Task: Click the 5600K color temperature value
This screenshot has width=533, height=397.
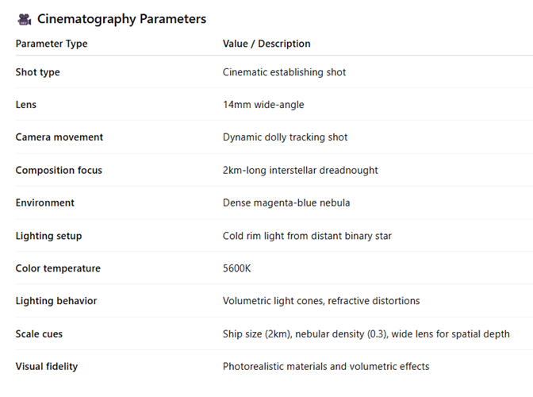Action: click(x=237, y=268)
